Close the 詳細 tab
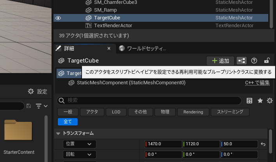 (x=109, y=49)
